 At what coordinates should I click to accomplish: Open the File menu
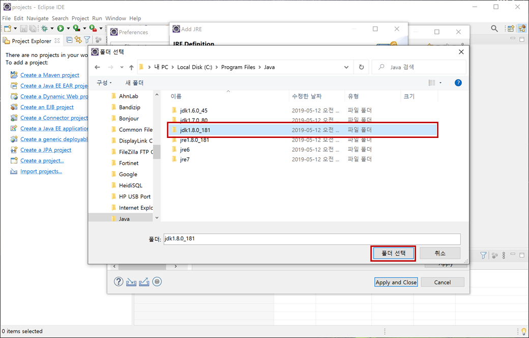(7, 18)
